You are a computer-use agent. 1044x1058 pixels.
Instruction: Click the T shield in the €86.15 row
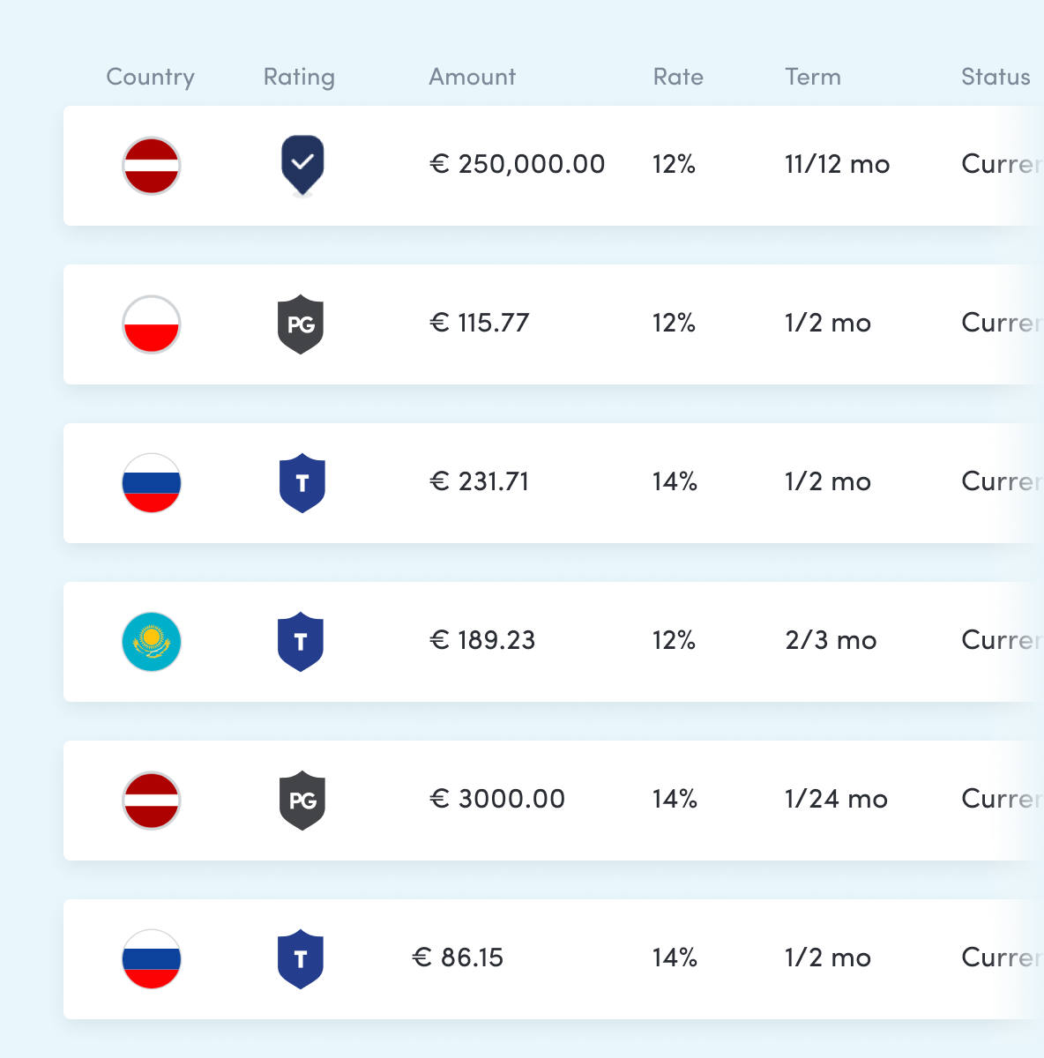(x=301, y=959)
